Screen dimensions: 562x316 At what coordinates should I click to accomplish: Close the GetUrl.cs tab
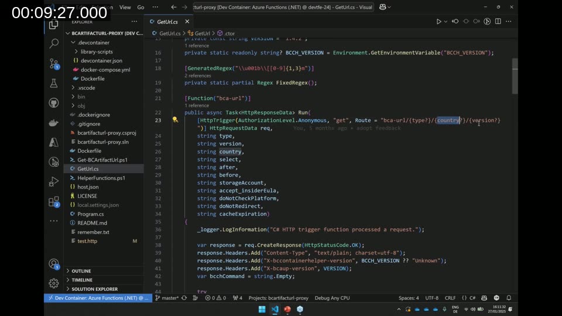187,22
